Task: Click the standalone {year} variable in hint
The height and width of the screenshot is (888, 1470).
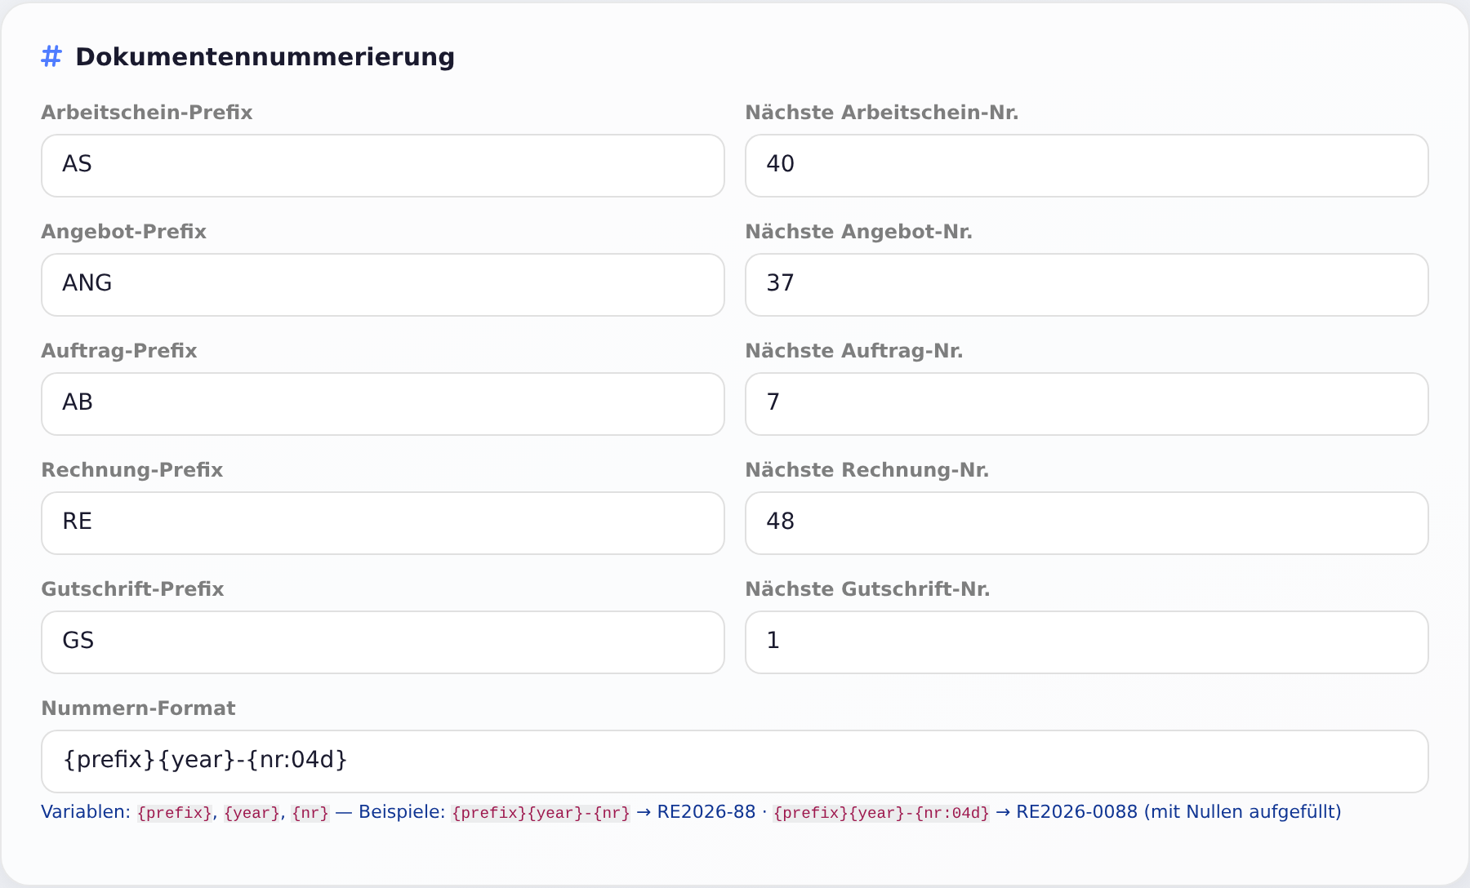Action: (252, 813)
